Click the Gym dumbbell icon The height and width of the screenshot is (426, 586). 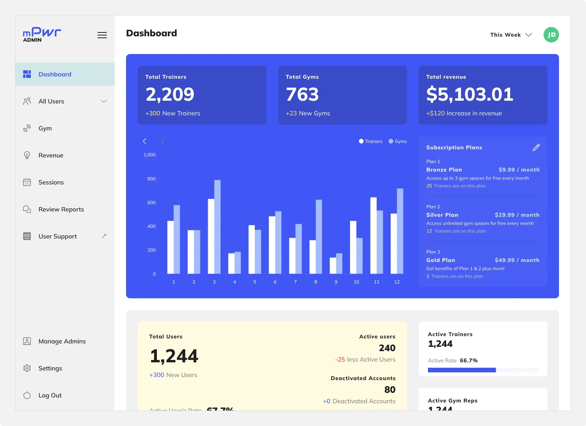pos(27,128)
